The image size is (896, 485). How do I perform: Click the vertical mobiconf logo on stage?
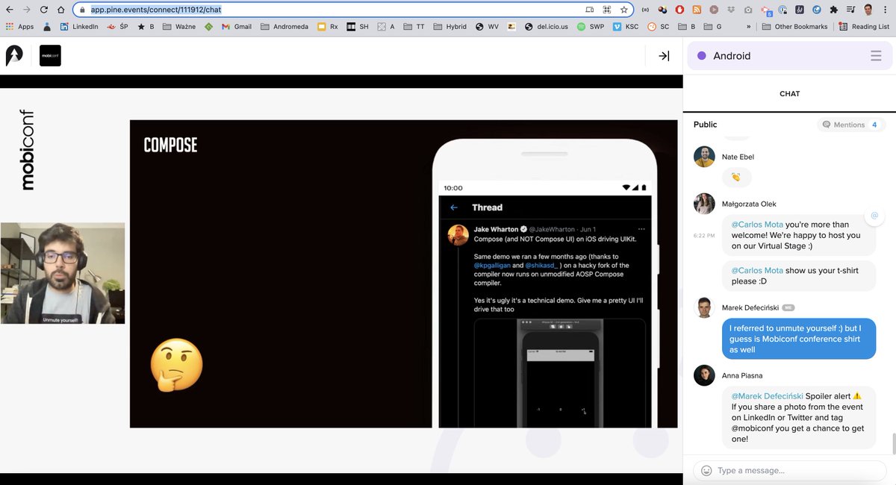click(x=27, y=149)
